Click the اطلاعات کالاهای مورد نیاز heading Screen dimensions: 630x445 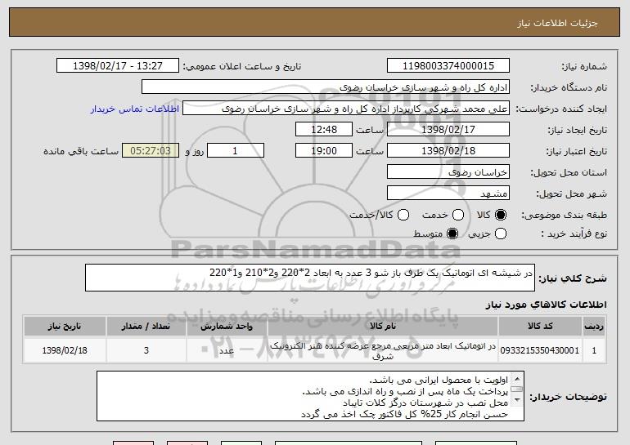pyautogui.click(x=546, y=305)
